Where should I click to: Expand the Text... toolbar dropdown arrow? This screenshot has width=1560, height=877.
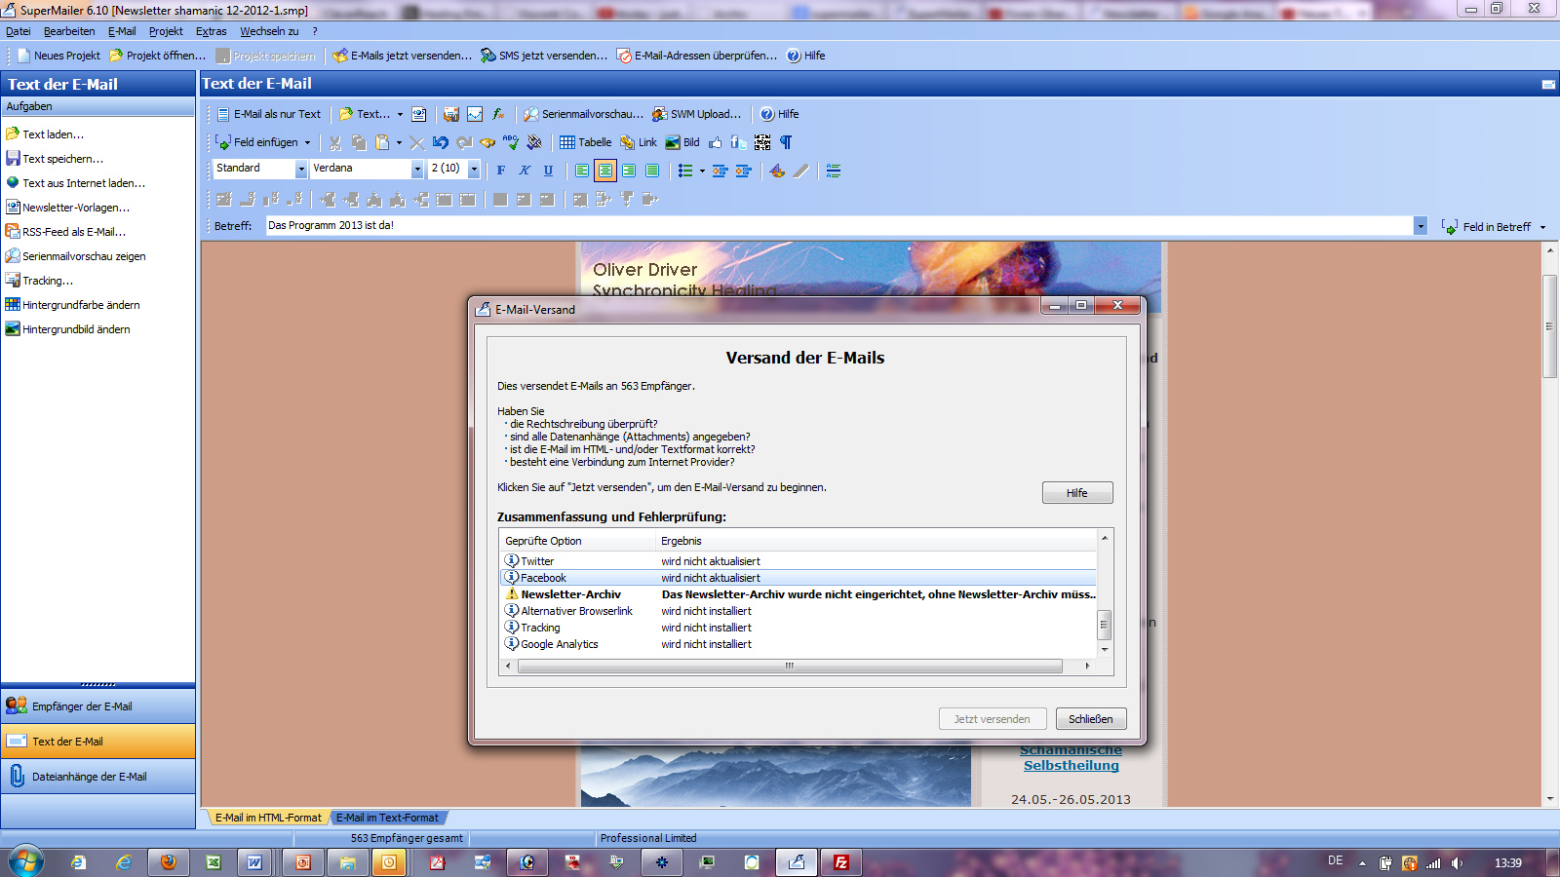point(400,115)
